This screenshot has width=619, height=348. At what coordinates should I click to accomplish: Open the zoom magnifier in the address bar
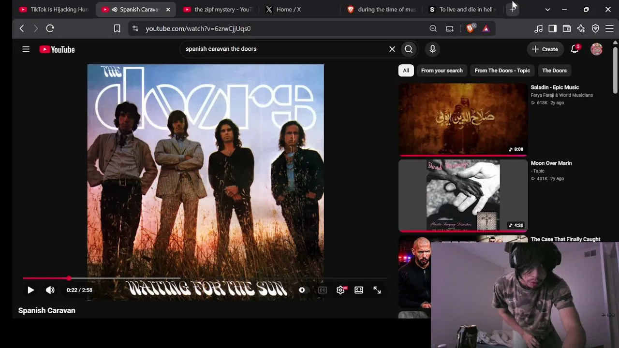(x=433, y=29)
